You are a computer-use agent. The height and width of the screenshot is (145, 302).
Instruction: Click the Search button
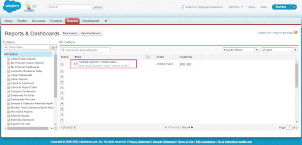pyautogui.click(x=98, y=7)
